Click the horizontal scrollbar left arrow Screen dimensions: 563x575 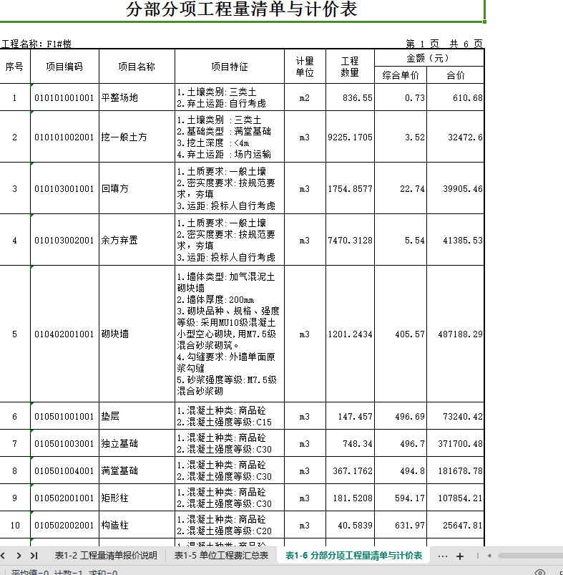pyautogui.click(x=489, y=556)
